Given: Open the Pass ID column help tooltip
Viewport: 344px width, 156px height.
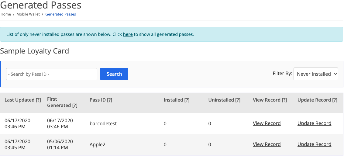Looking at the screenshot, I should (109, 100).
